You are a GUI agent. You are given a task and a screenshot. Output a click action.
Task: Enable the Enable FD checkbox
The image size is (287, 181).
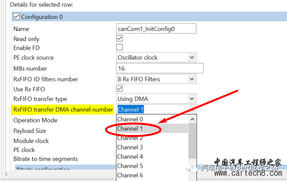pyautogui.click(x=119, y=47)
